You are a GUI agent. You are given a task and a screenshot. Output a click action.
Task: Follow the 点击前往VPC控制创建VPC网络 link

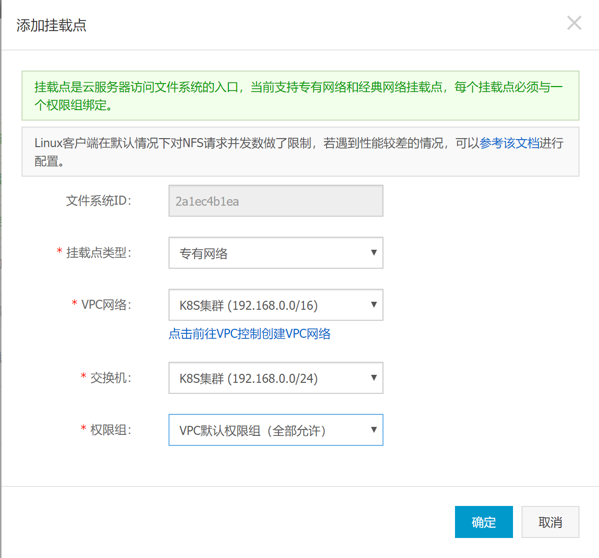(249, 334)
